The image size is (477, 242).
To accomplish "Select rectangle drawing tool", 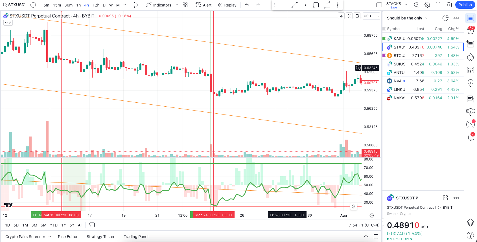I will tap(316, 5).
